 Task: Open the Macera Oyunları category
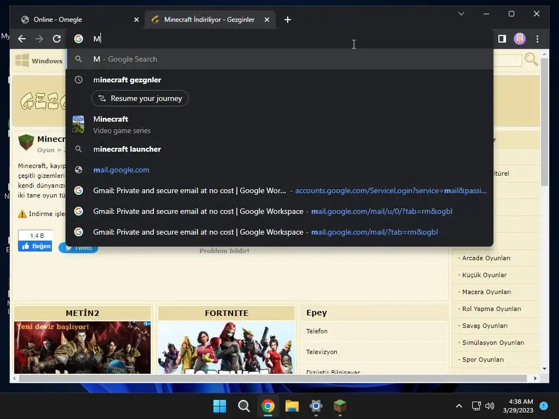pos(486,292)
